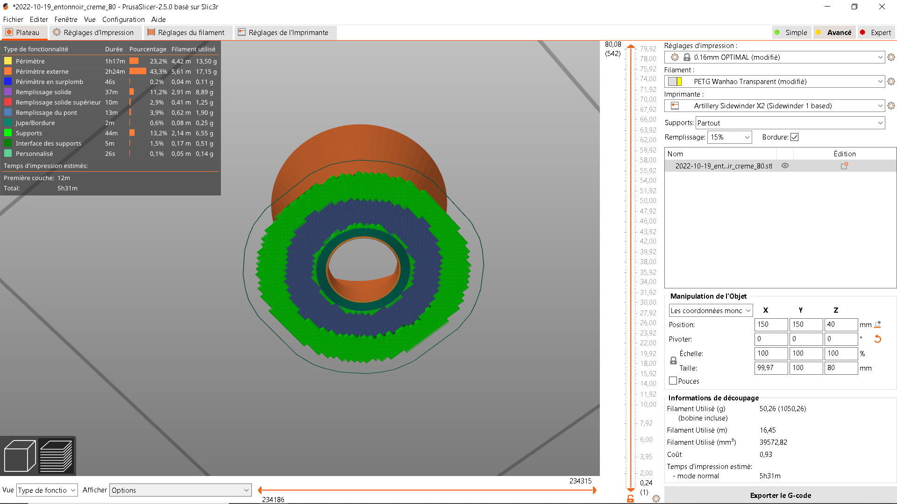This screenshot has height=504, width=897.
Task: Click the layer slider settings cog icon
Action: pyautogui.click(x=656, y=498)
